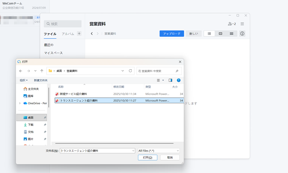The image size is (288, 173).
Task: Click the refresh button beside address bar
Action: (131, 71)
